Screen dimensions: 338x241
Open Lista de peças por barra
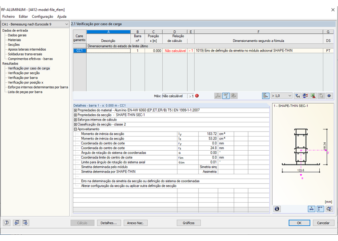(x=25, y=92)
